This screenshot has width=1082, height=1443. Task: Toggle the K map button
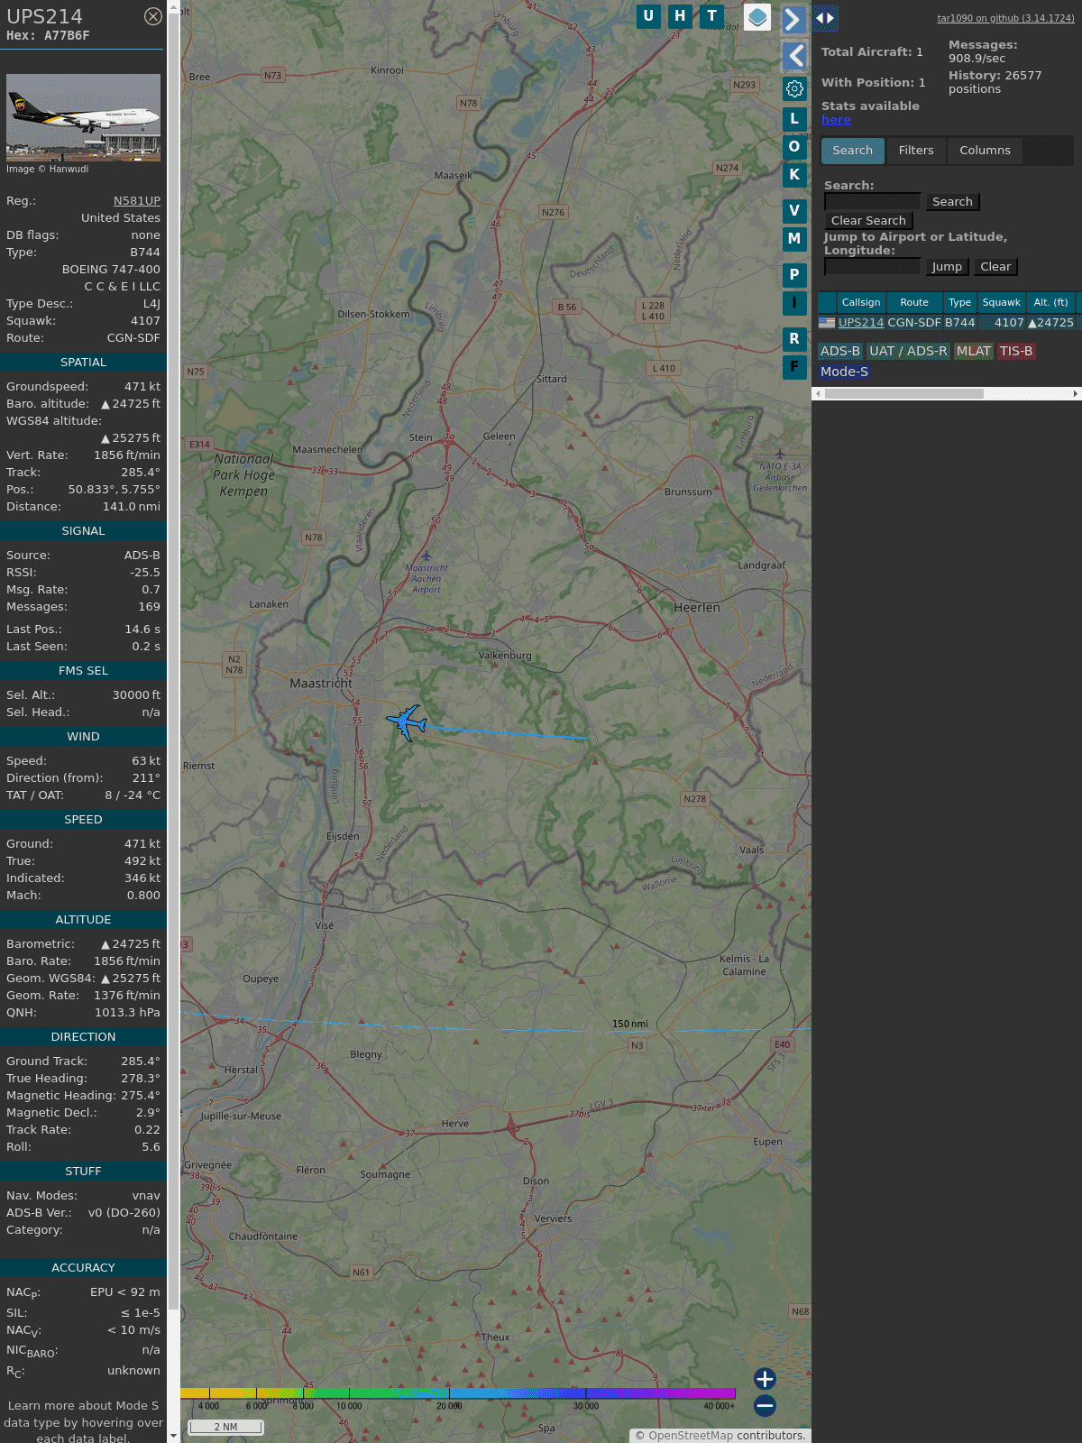pos(794,175)
